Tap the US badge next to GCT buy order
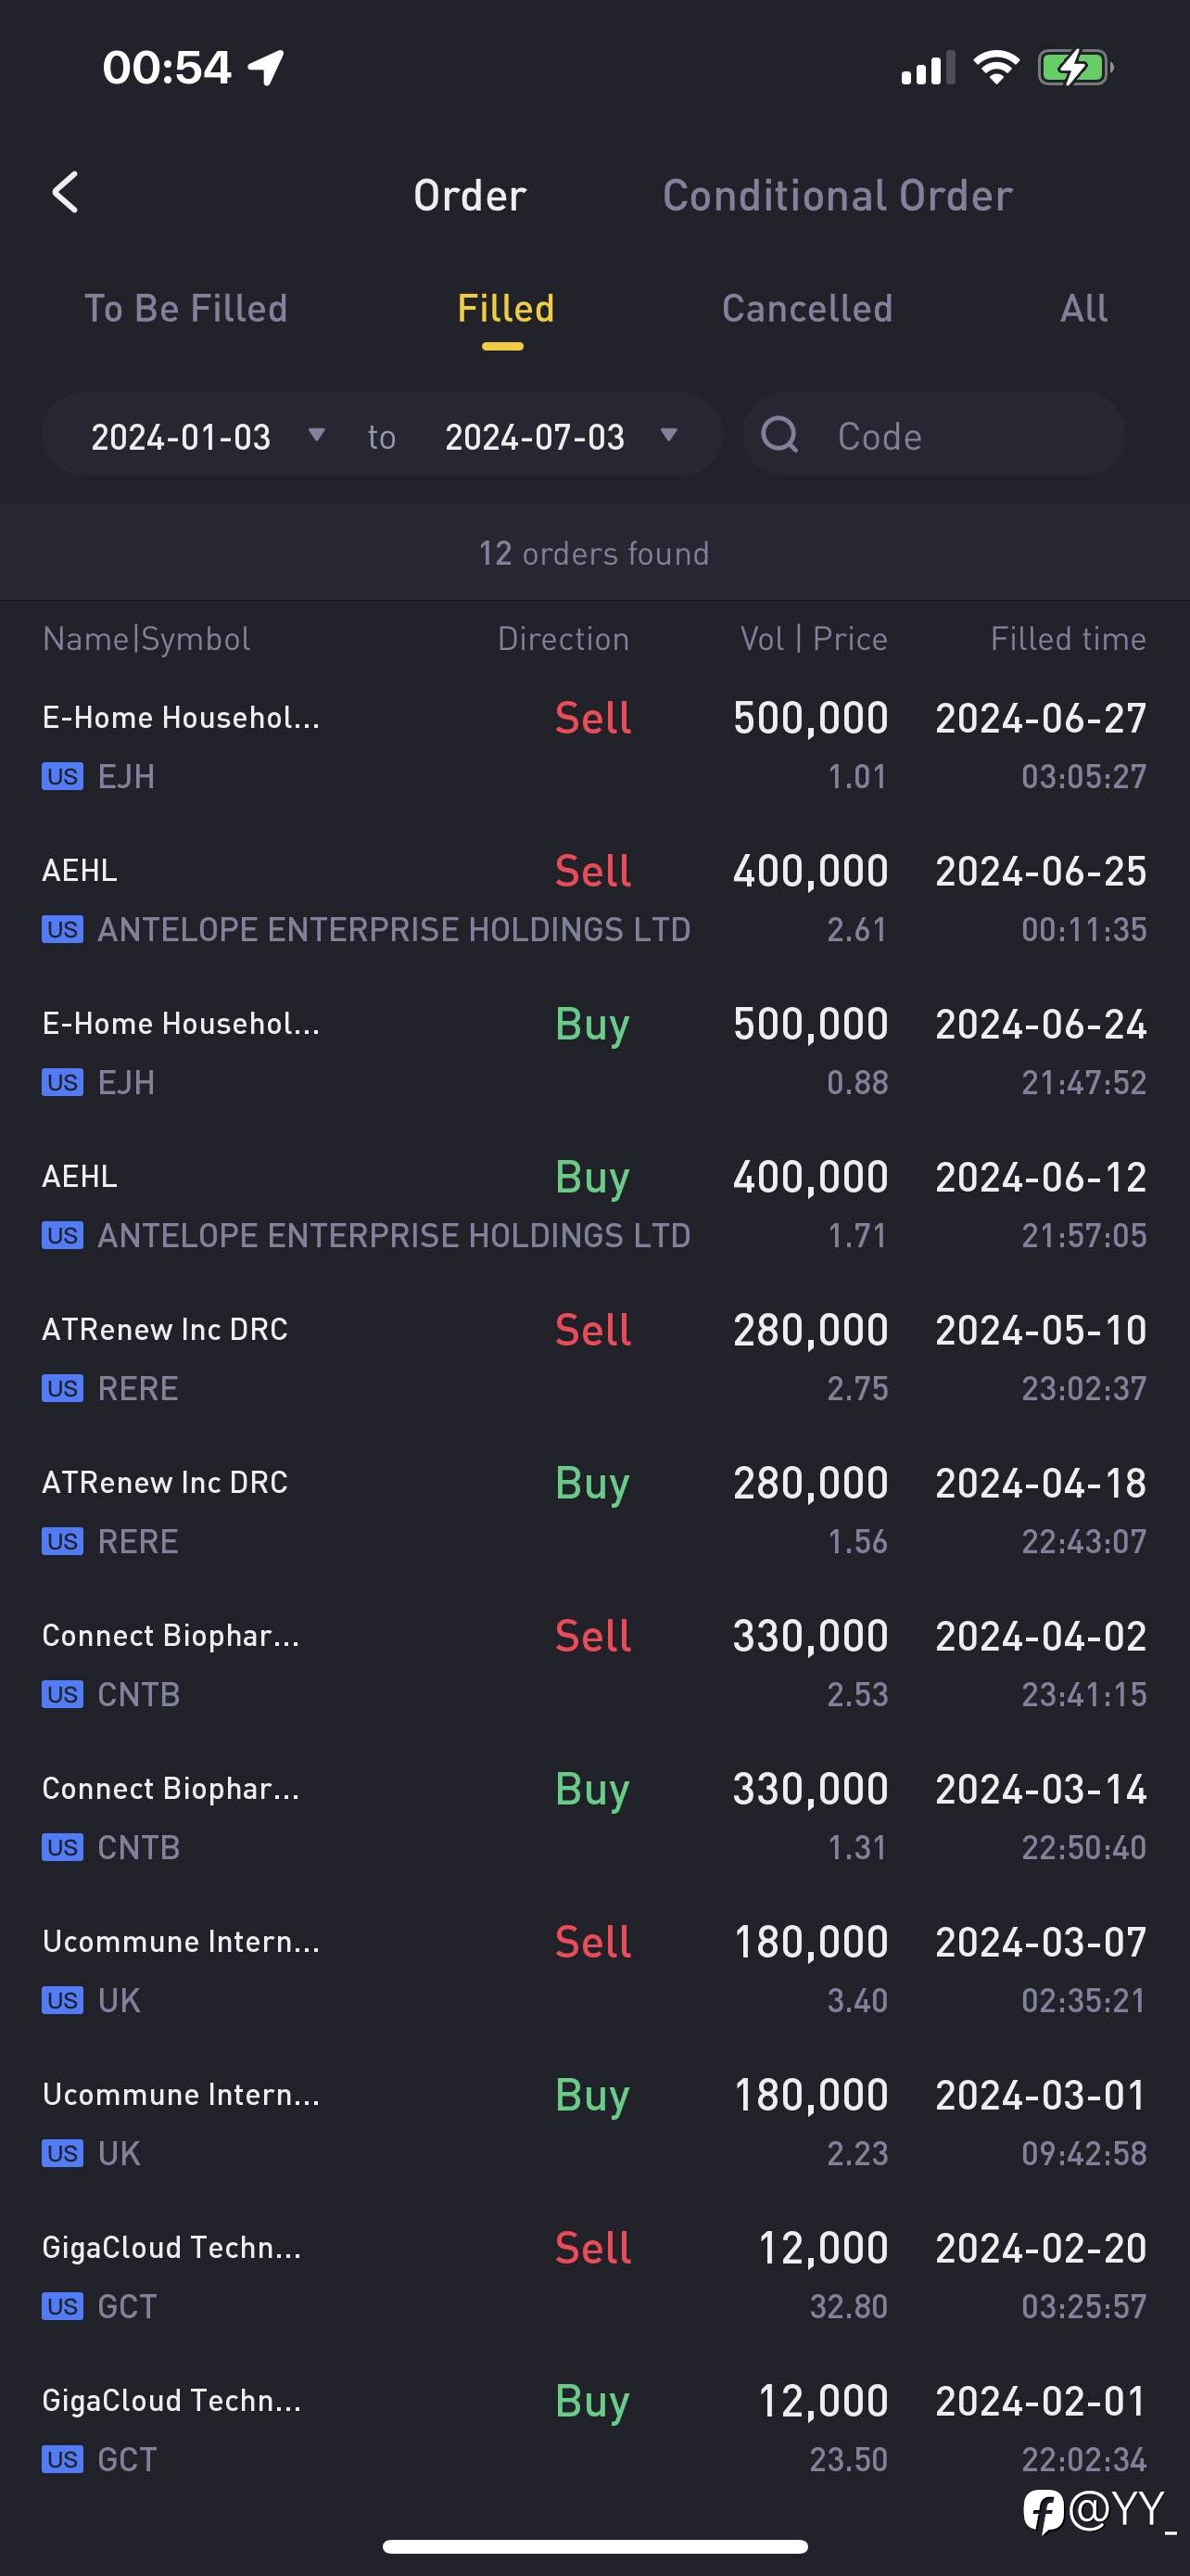 62,2459
